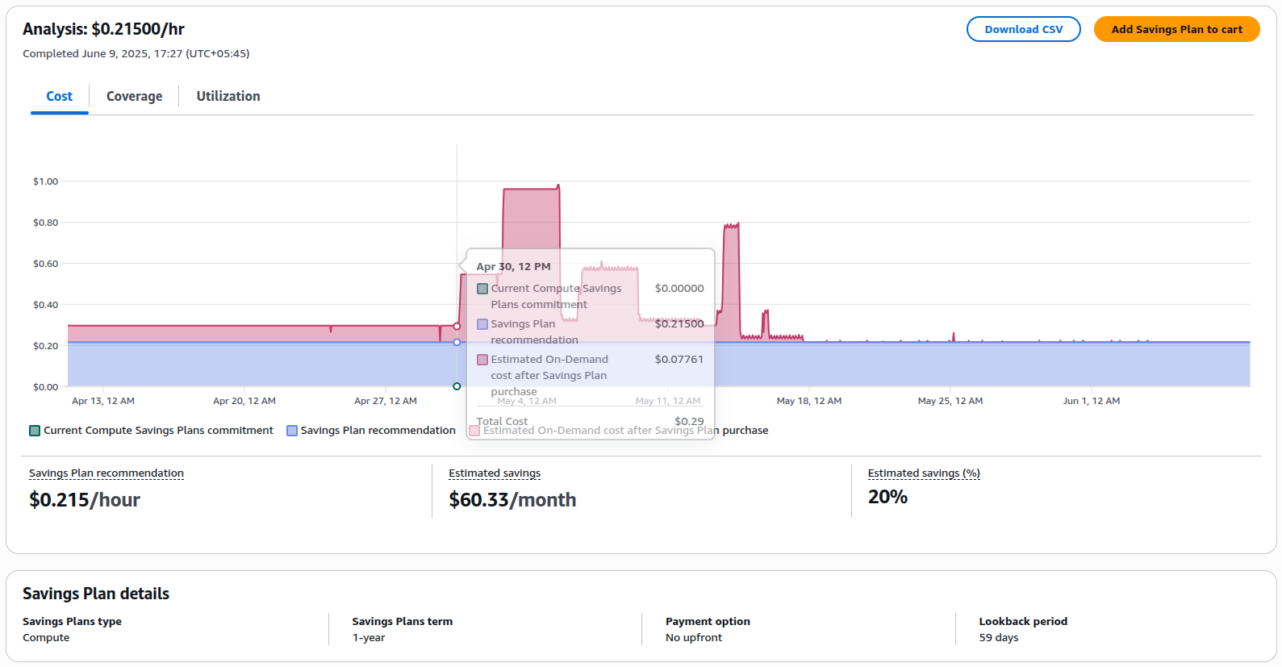Click the pink On-Demand swatch inside the tooltip
This screenshot has height=667, width=1282.
[482, 360]
